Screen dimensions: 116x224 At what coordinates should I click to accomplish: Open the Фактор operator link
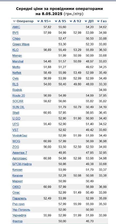18,221
